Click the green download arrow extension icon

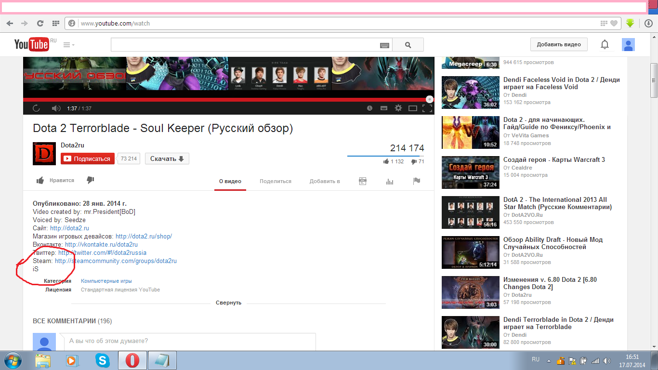click(x=630, y=23)
